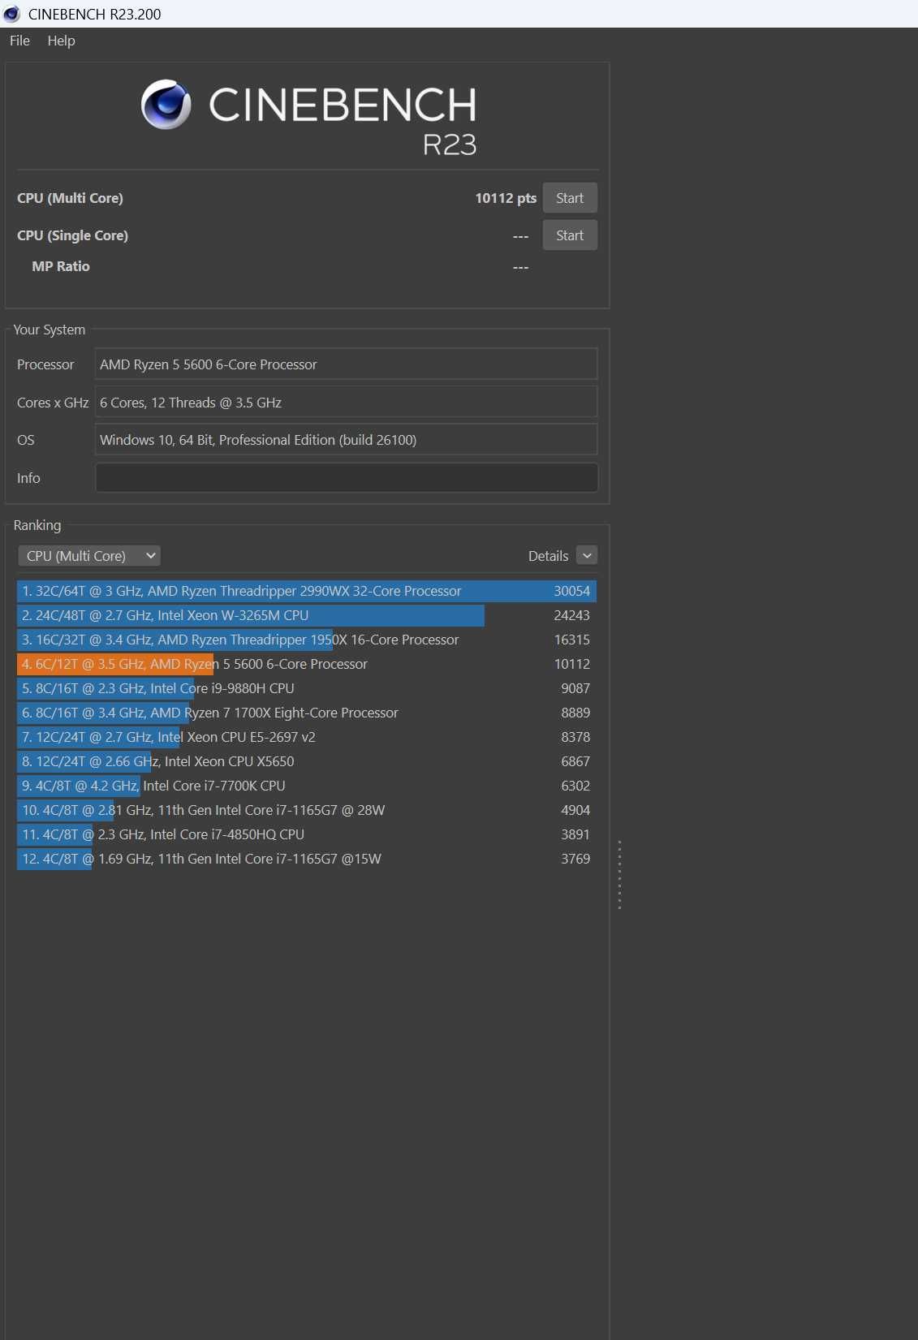Click the Processor name field
The height and width of the screenshot is (1340, 918).
347,364
